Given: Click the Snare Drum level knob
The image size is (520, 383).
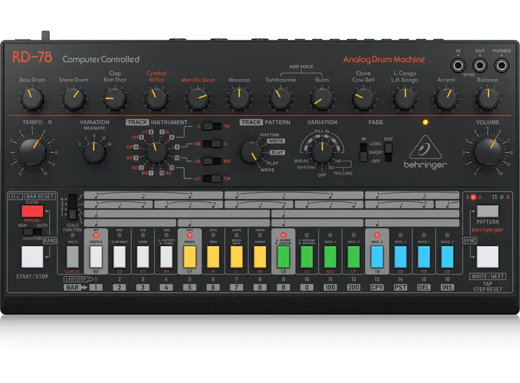Looking at the screenshot, I should coord(73,99).
